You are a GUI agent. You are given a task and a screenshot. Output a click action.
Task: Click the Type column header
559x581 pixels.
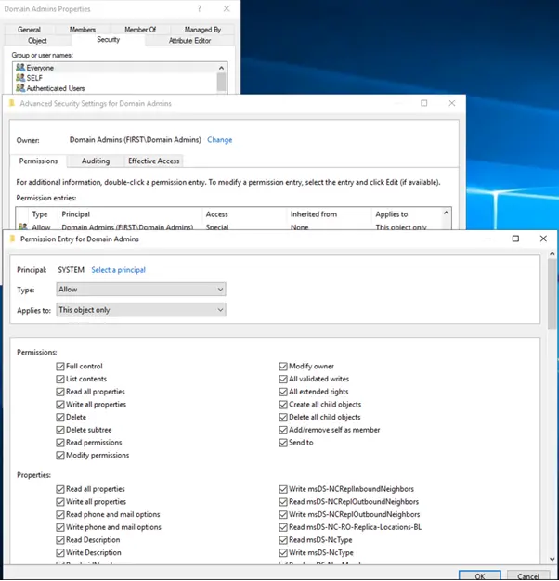[x=43, y=214]
